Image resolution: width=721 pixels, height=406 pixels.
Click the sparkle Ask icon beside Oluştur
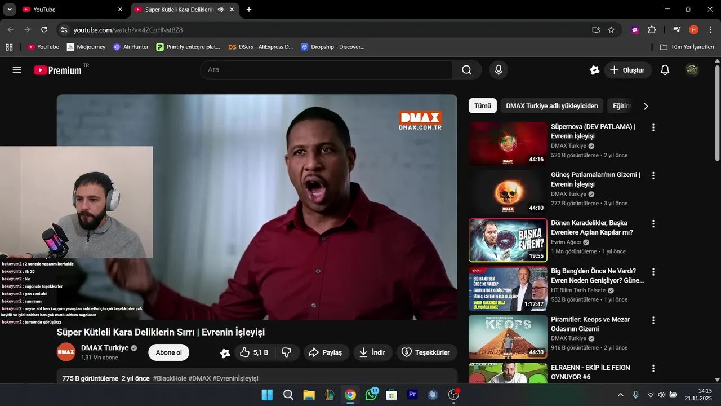click(594, 70)
